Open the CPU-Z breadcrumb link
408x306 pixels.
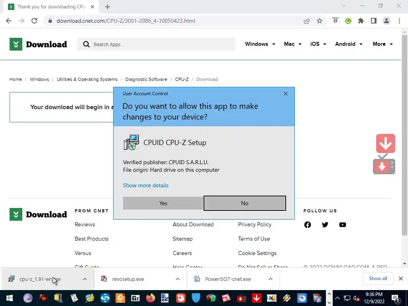tap(182, 79)
